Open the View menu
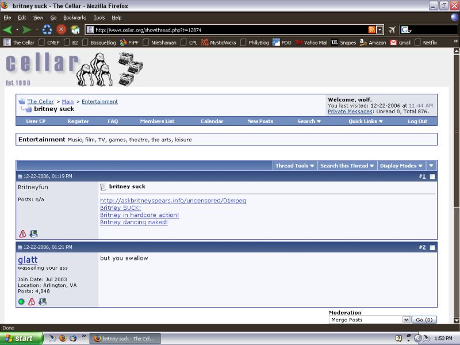This screenshot has width=460, height=345. coord(38,18)
